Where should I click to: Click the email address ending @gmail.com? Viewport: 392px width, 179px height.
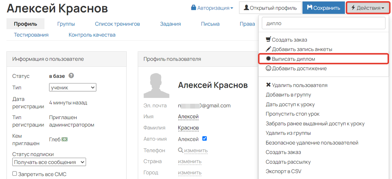click(x=204, y=106)
